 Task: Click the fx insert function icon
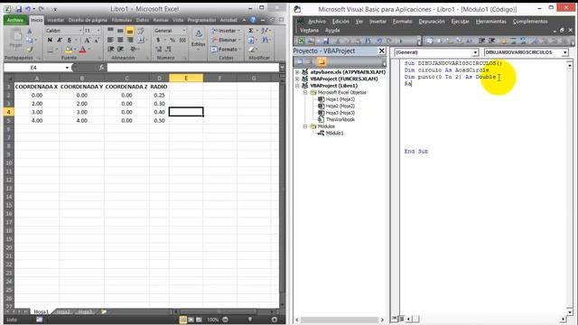pos(101,68)
